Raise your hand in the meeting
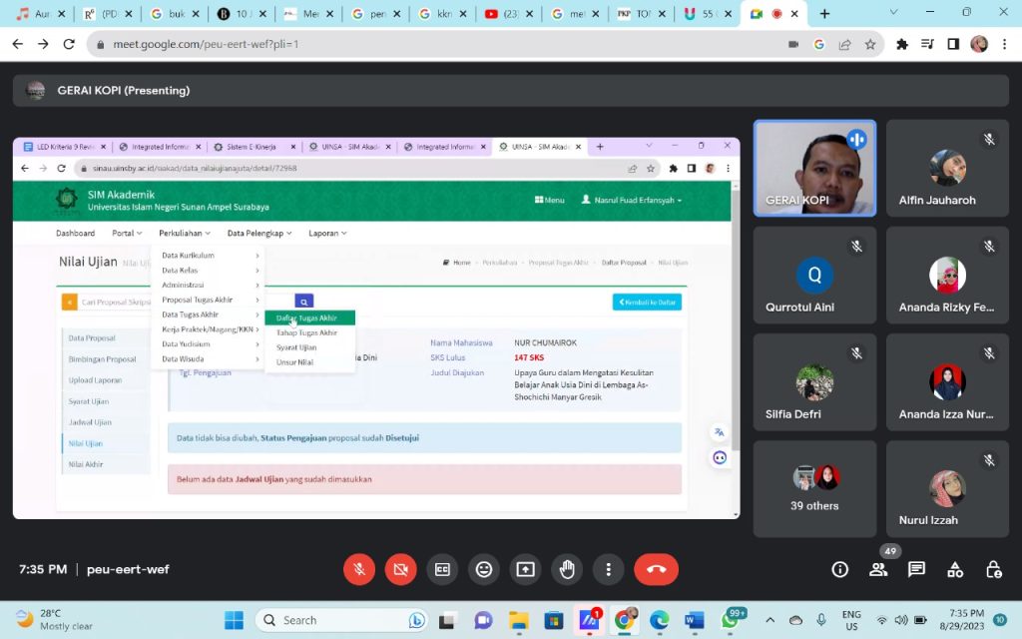The image size is (1022, 639). [567, 569]
